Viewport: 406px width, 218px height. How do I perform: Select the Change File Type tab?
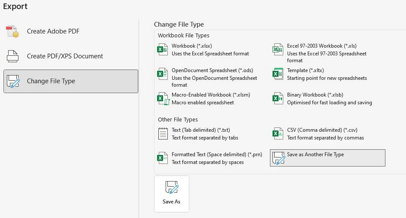pos(71,81)
